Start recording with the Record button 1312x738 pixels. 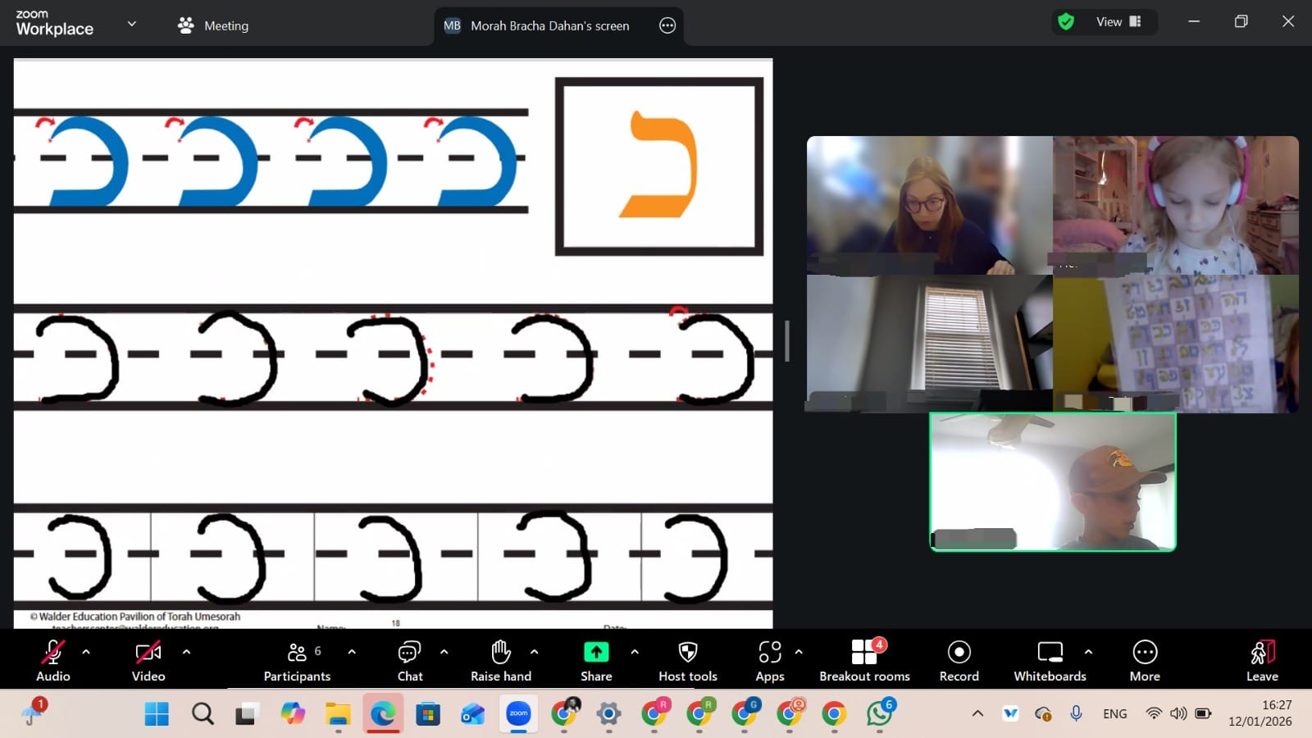pyautogui.click(x=959, y=660)
